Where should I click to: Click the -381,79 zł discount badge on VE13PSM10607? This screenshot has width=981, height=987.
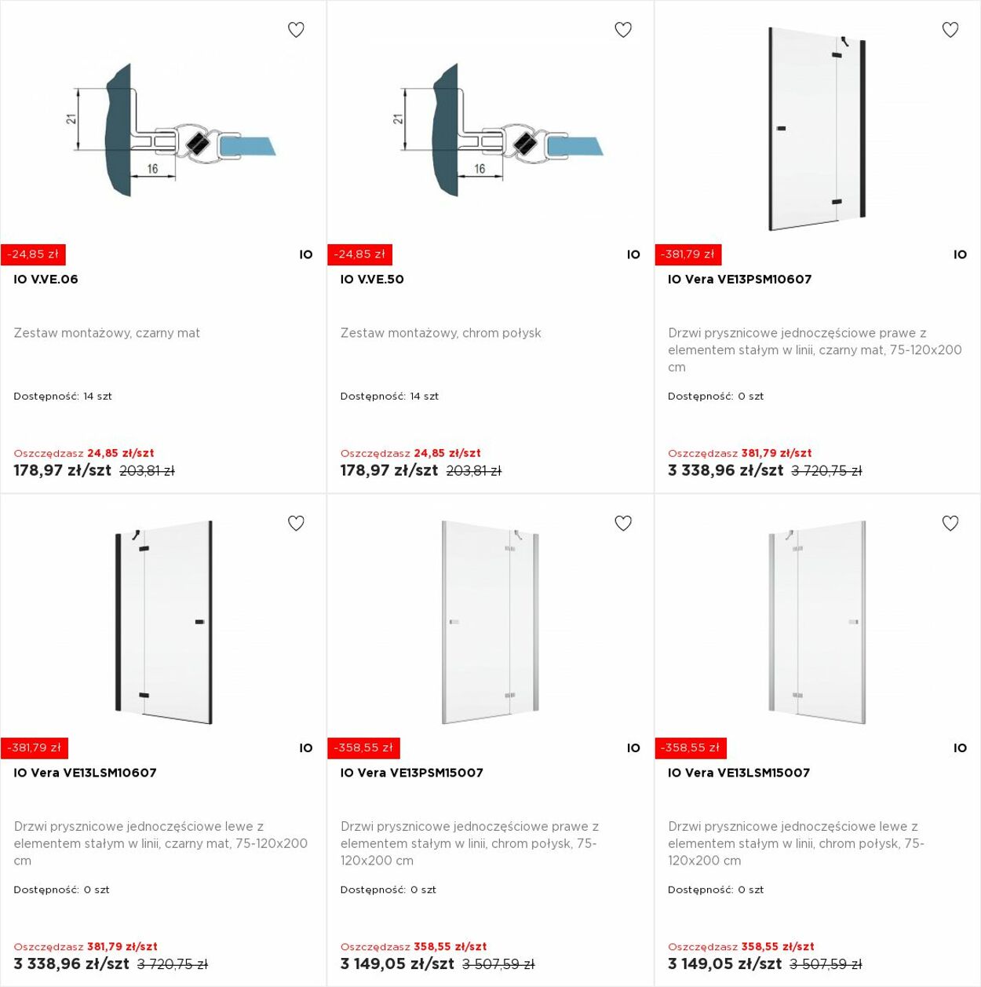pos(688,254)
